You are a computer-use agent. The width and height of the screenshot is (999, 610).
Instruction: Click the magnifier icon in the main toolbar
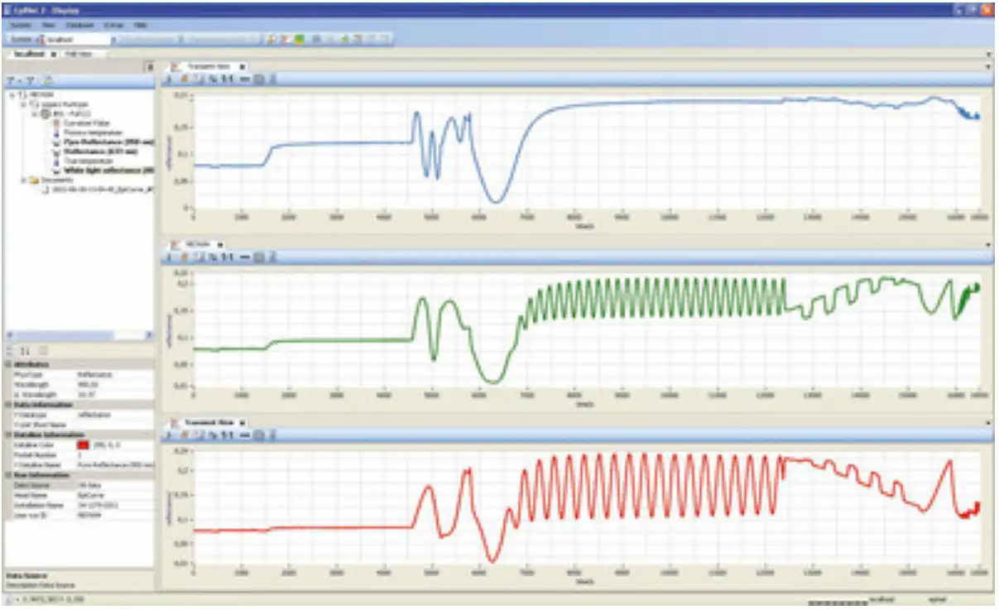click(x=271, y=39)
